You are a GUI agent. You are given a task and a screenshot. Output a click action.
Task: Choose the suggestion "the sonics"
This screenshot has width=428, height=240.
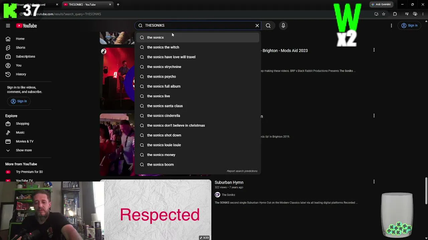point(197,37)
